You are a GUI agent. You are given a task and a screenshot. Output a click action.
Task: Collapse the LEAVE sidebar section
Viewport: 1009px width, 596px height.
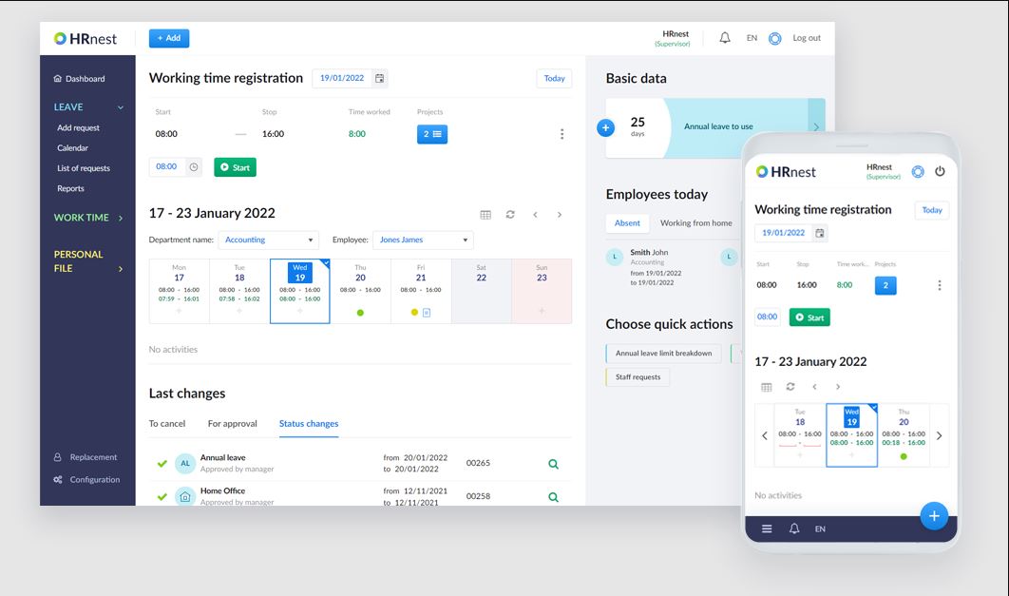[x=88, y=106]
